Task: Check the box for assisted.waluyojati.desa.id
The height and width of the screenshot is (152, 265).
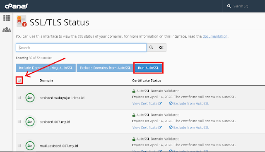Action: tap(19, 97)
